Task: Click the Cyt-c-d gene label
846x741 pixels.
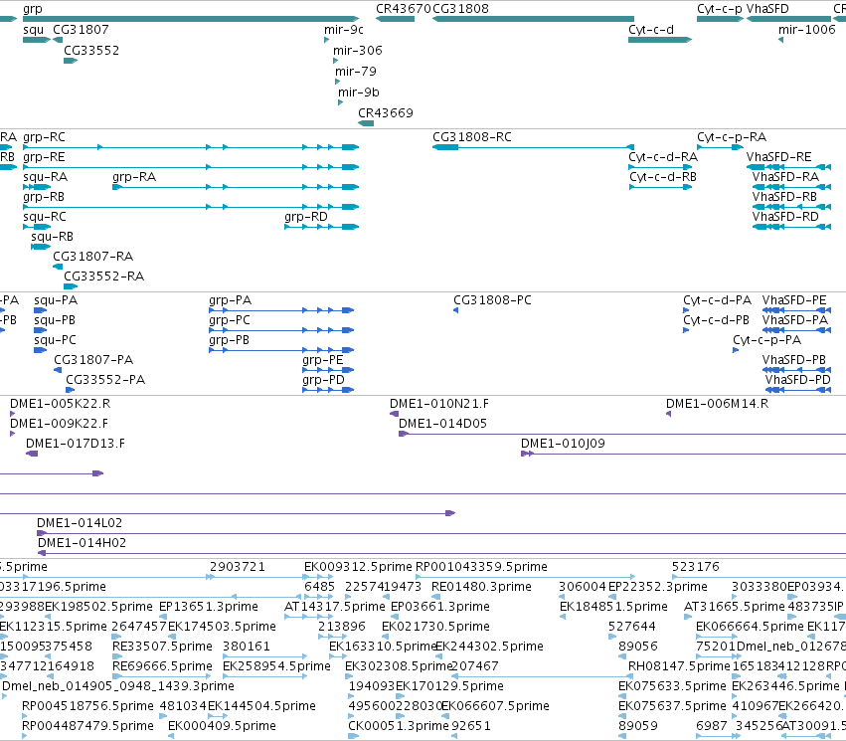Action: [x=651, y=30]
